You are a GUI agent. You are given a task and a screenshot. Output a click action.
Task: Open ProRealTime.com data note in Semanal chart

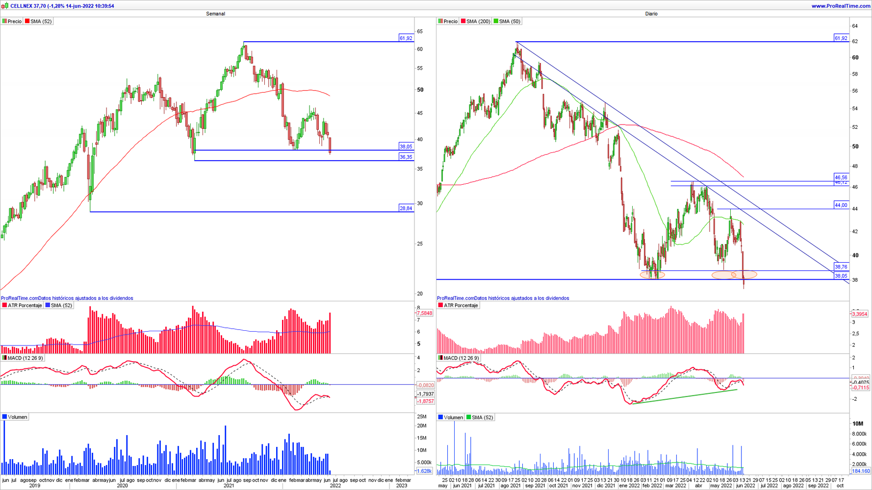[67, 298]
